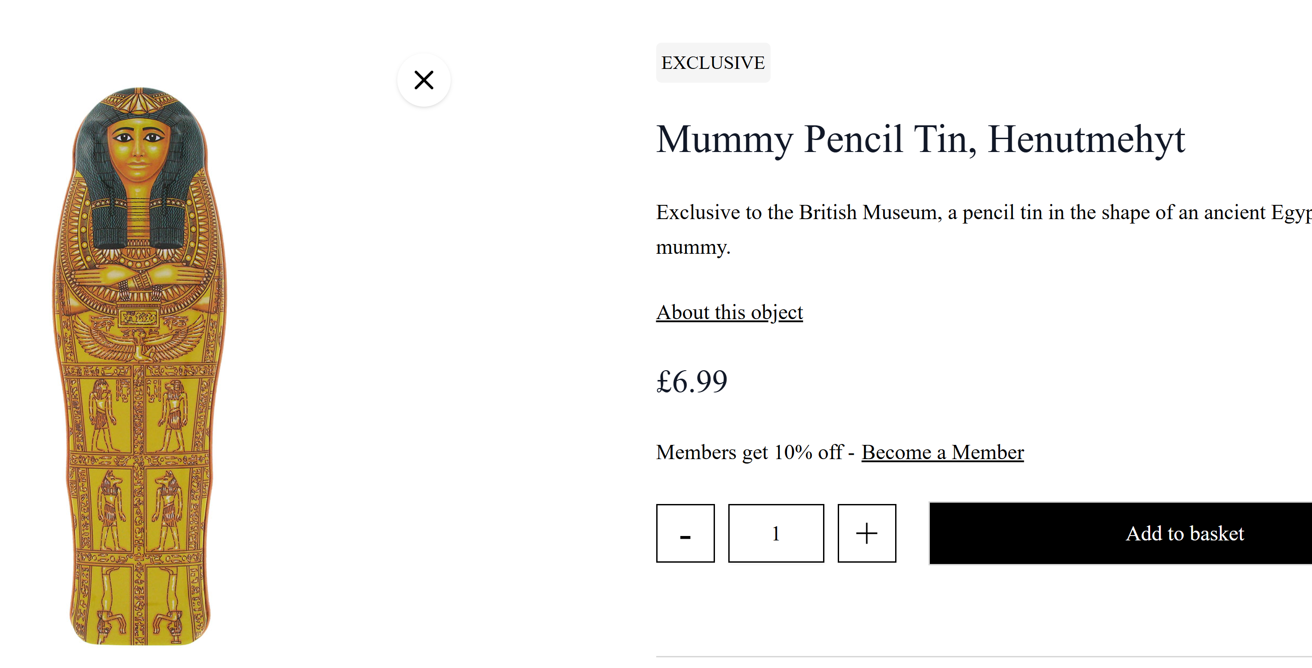Follow the Become a Member link
Viewport: 1312px width, 668px height.
click(942, 452)
